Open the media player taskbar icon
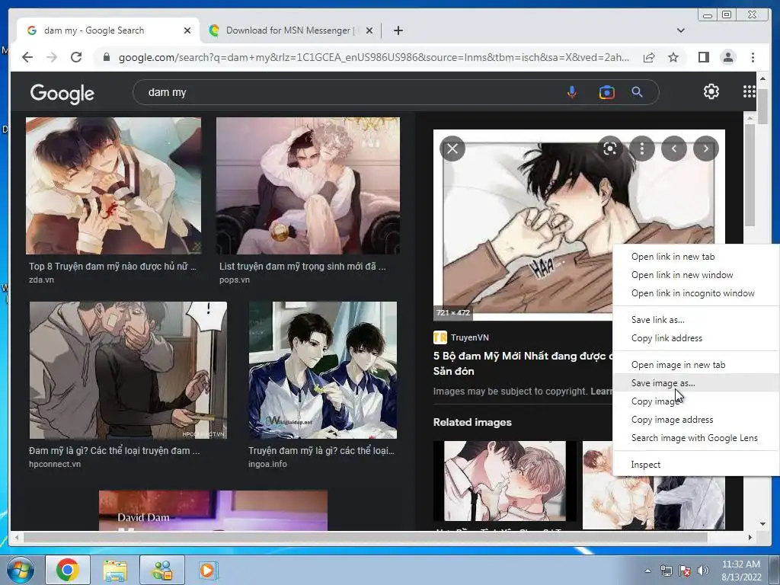780x585 pixels. point(207,570)
